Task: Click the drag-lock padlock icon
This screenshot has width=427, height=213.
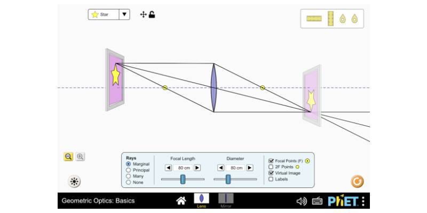Action: pyautogui.click(x=152, y=14)
